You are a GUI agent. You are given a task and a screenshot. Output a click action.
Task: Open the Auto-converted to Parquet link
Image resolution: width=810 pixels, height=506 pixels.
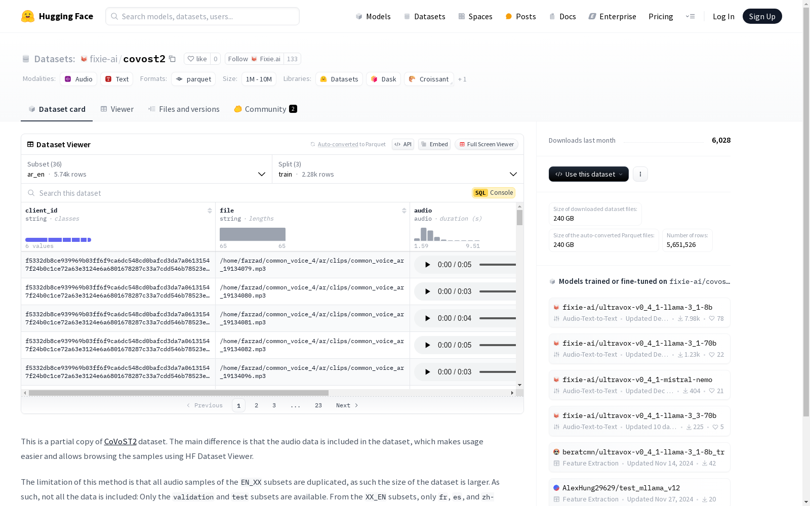(348, 144)
